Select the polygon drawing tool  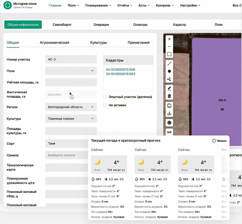[169, 71]
